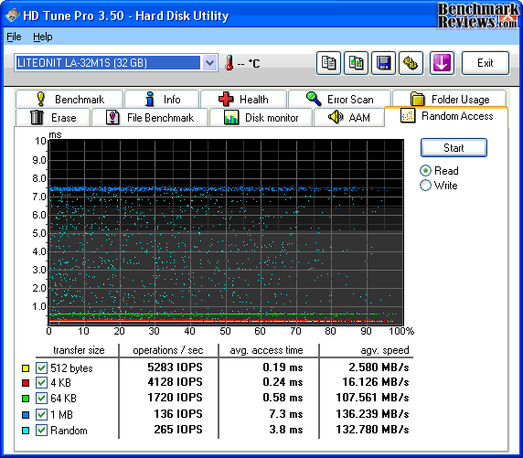Uncheck the 4 KB checkbox

(41, 383)
